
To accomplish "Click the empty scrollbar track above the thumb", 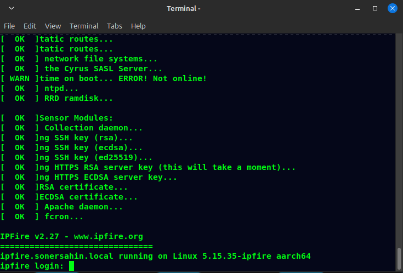I will point(399,137).
